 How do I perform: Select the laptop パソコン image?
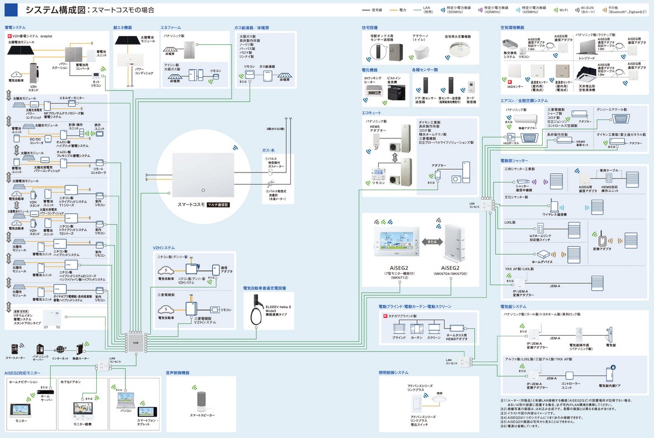click(125, 400)
